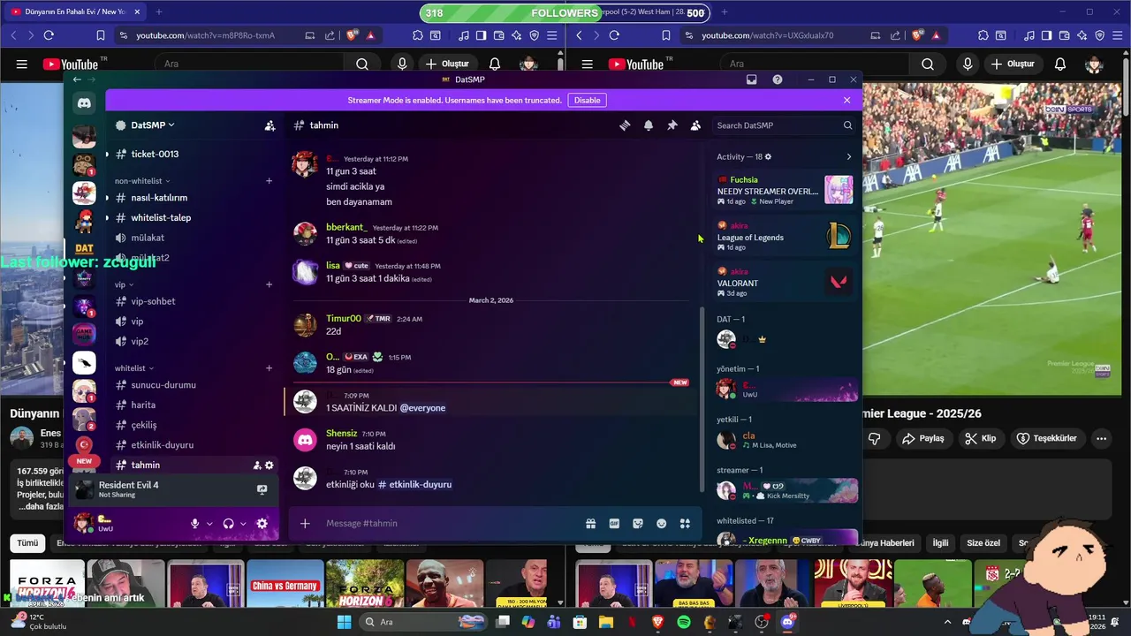Open emoji picker in message bar

pyautogui.click(x=661, y=524)
